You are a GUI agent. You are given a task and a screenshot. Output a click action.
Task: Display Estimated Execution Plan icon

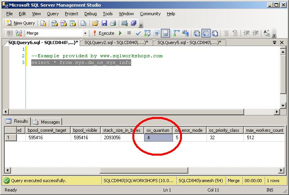(147, 33)
